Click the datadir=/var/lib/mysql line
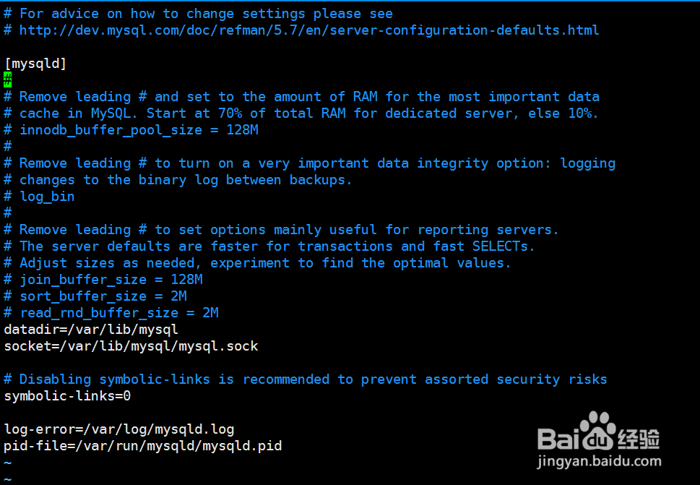 (91, 330)
